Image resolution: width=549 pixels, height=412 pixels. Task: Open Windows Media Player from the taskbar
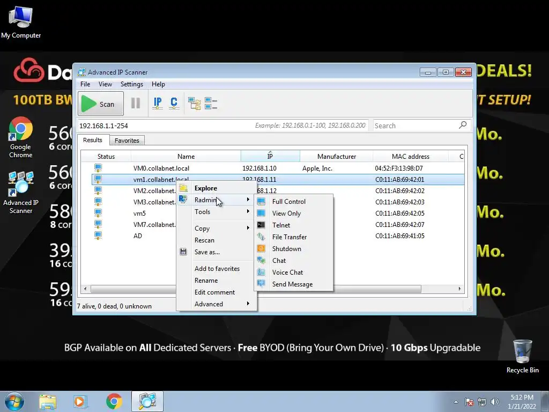coord(80,401)
